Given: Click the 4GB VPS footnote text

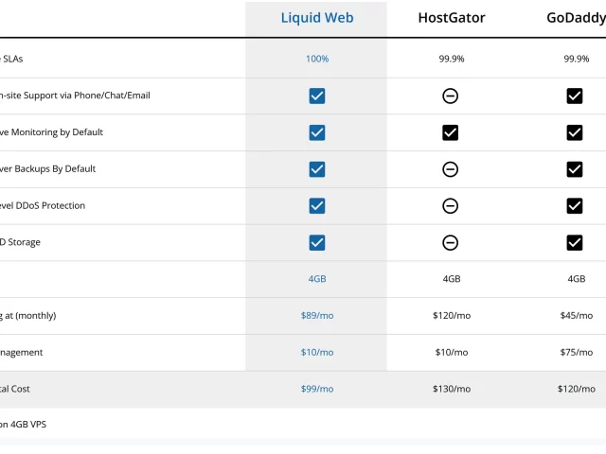Looking at the screenshot, I should [x=23, y=425].
